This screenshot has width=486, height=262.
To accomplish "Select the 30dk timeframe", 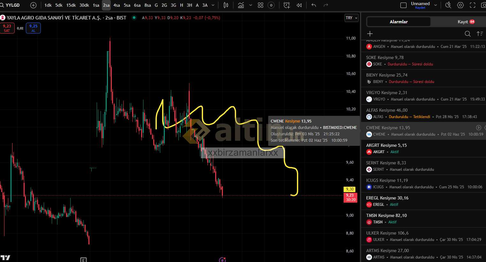I will [x=84, y=5].
